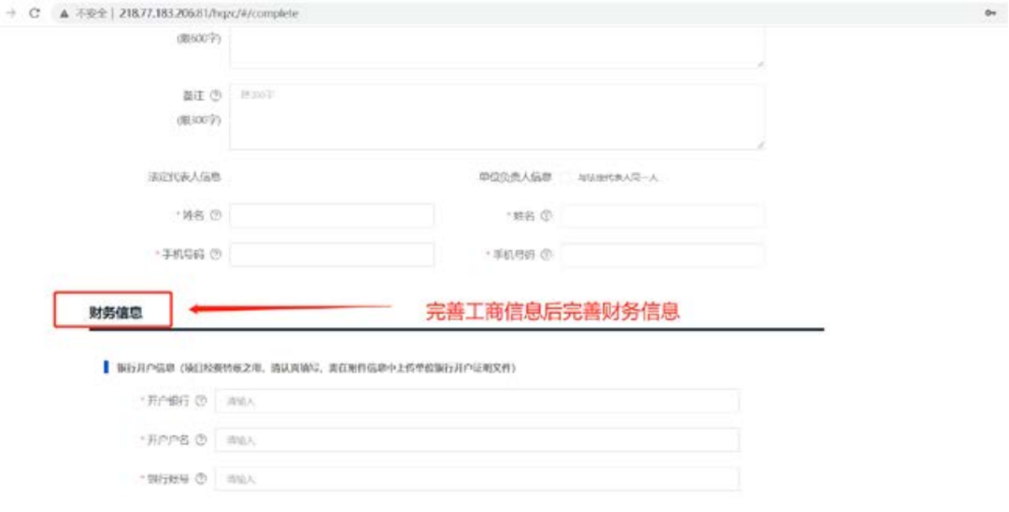Click the 银行账号 input field
The height and width of the screenshot is (512, 1009).
(476, 479)
